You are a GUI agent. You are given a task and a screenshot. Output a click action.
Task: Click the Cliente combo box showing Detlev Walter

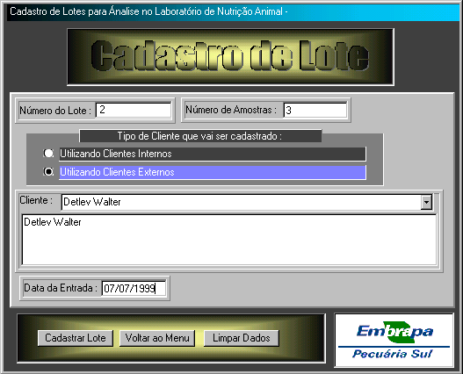[x=247, y=202]
